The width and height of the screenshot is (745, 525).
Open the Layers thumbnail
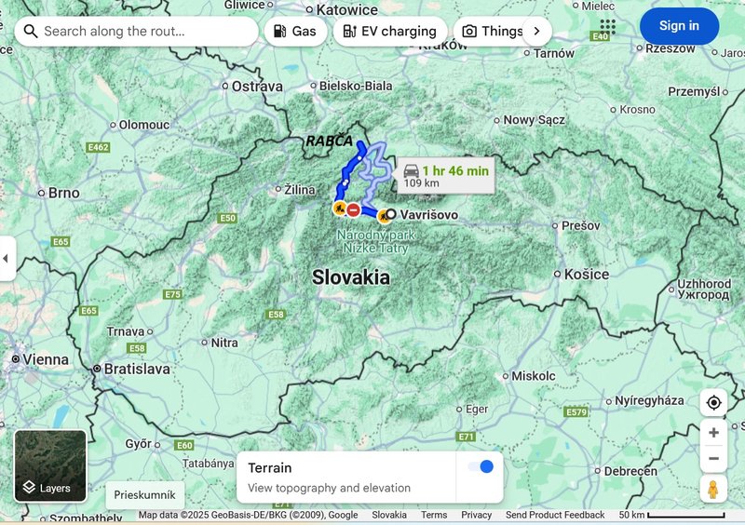tap(50, 465)
